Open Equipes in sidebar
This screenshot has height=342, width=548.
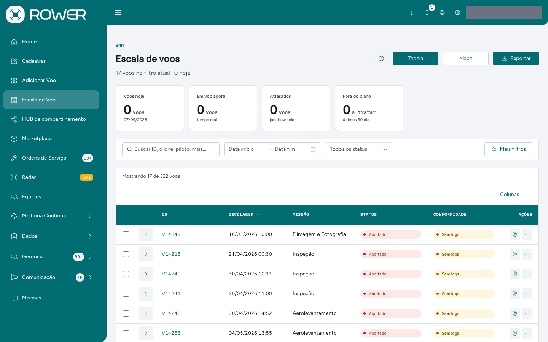coord(51,197)
